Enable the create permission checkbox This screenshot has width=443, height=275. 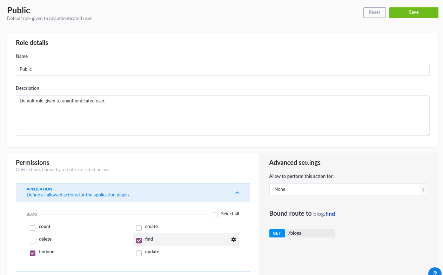139,228
